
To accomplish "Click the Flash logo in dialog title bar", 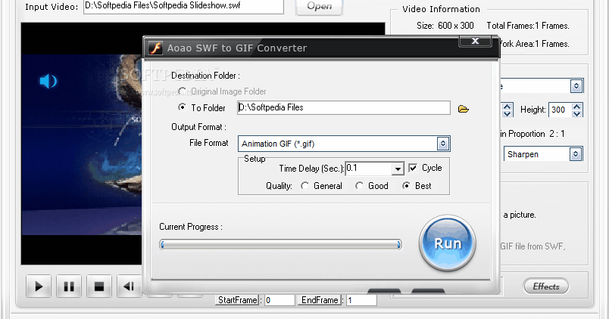I will coord(156,48).
